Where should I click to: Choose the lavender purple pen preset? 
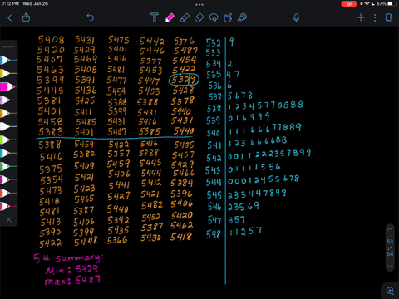[x=8, y=100]
